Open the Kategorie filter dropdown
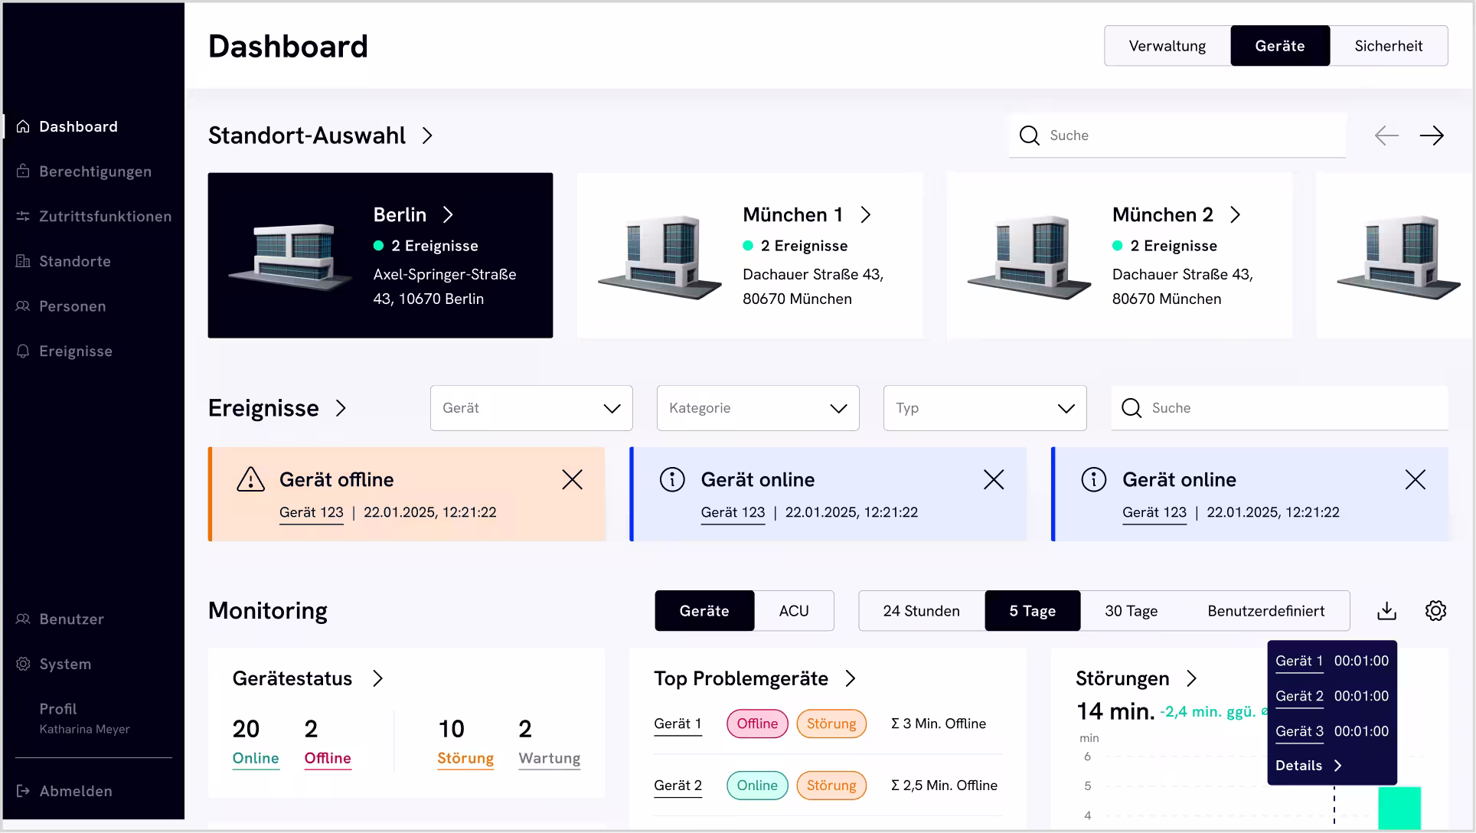This screenshot has width=1476, height=833. tap(758, 408)
